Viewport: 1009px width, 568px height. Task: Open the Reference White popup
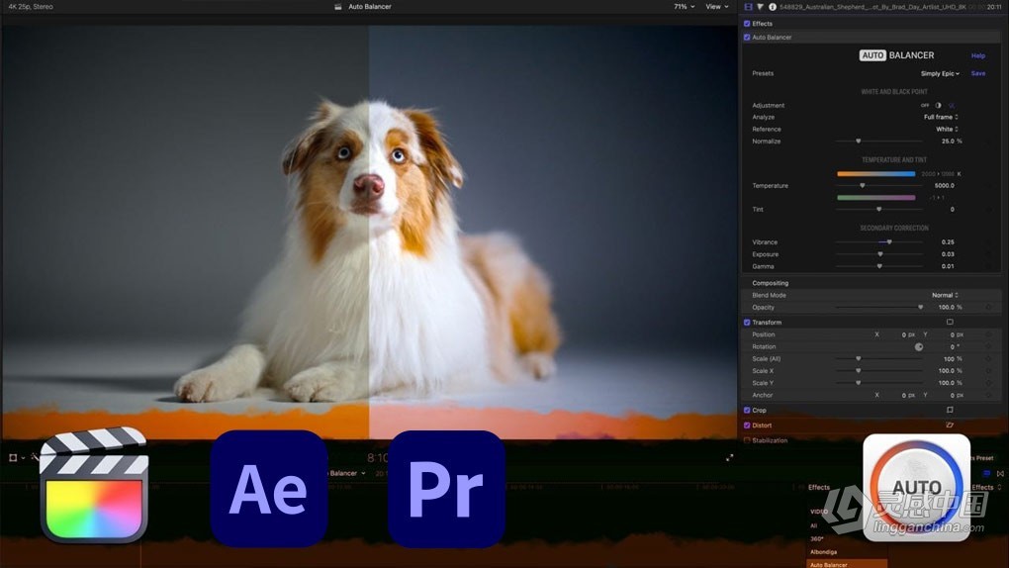click(947, 129)
